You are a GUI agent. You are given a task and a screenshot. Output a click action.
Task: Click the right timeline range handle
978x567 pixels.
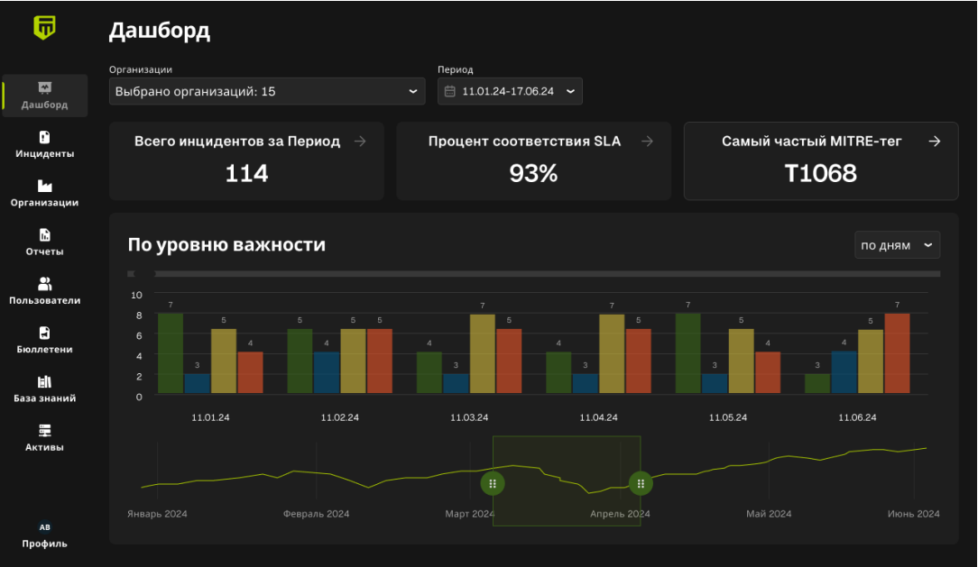640,483
